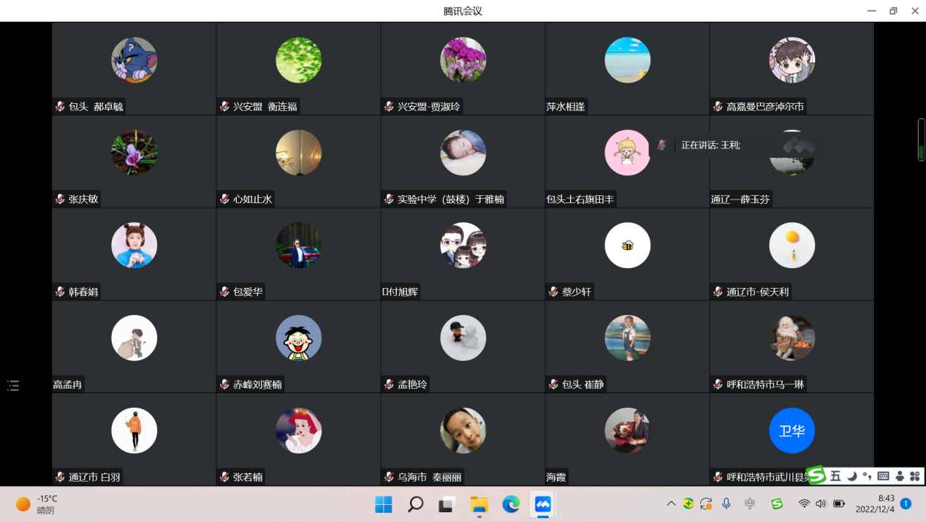
Task: Toggle Sogou moon night mode icon
Action: click(852, 476)
